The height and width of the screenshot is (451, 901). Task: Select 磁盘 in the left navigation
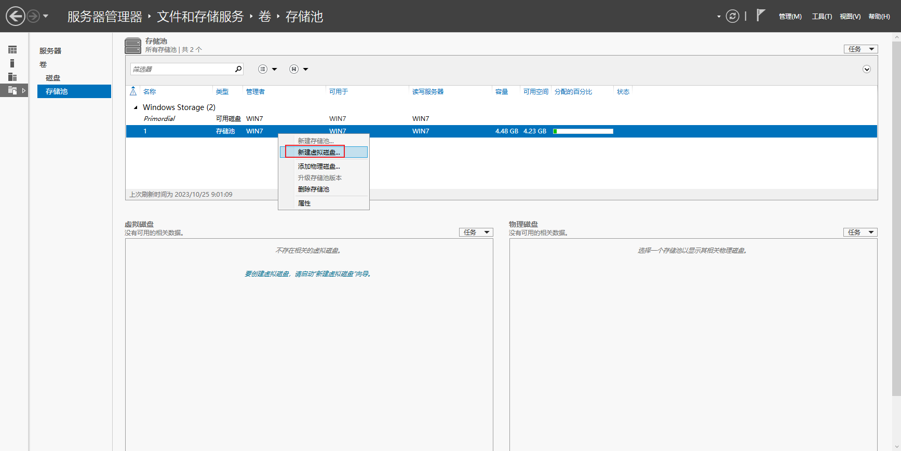tap(53, 78)
